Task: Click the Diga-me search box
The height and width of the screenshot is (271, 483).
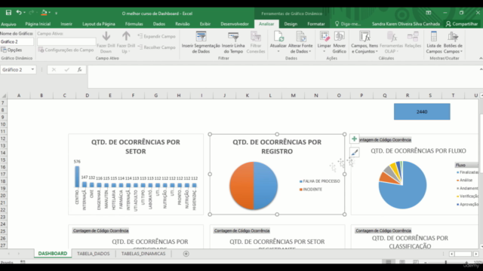Action: point(348,24)
